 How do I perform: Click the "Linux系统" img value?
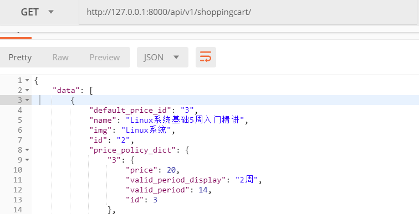146,130
